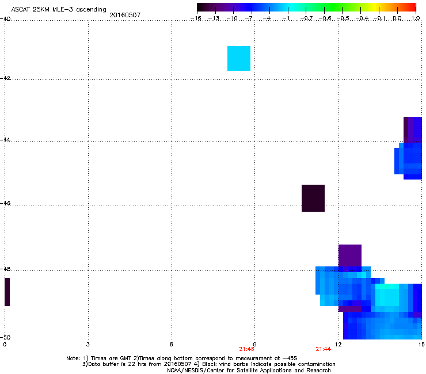Click the blue data block below the -44 latitude line
Viewport: 426px width, 374px height.
[x=408, y=161]
